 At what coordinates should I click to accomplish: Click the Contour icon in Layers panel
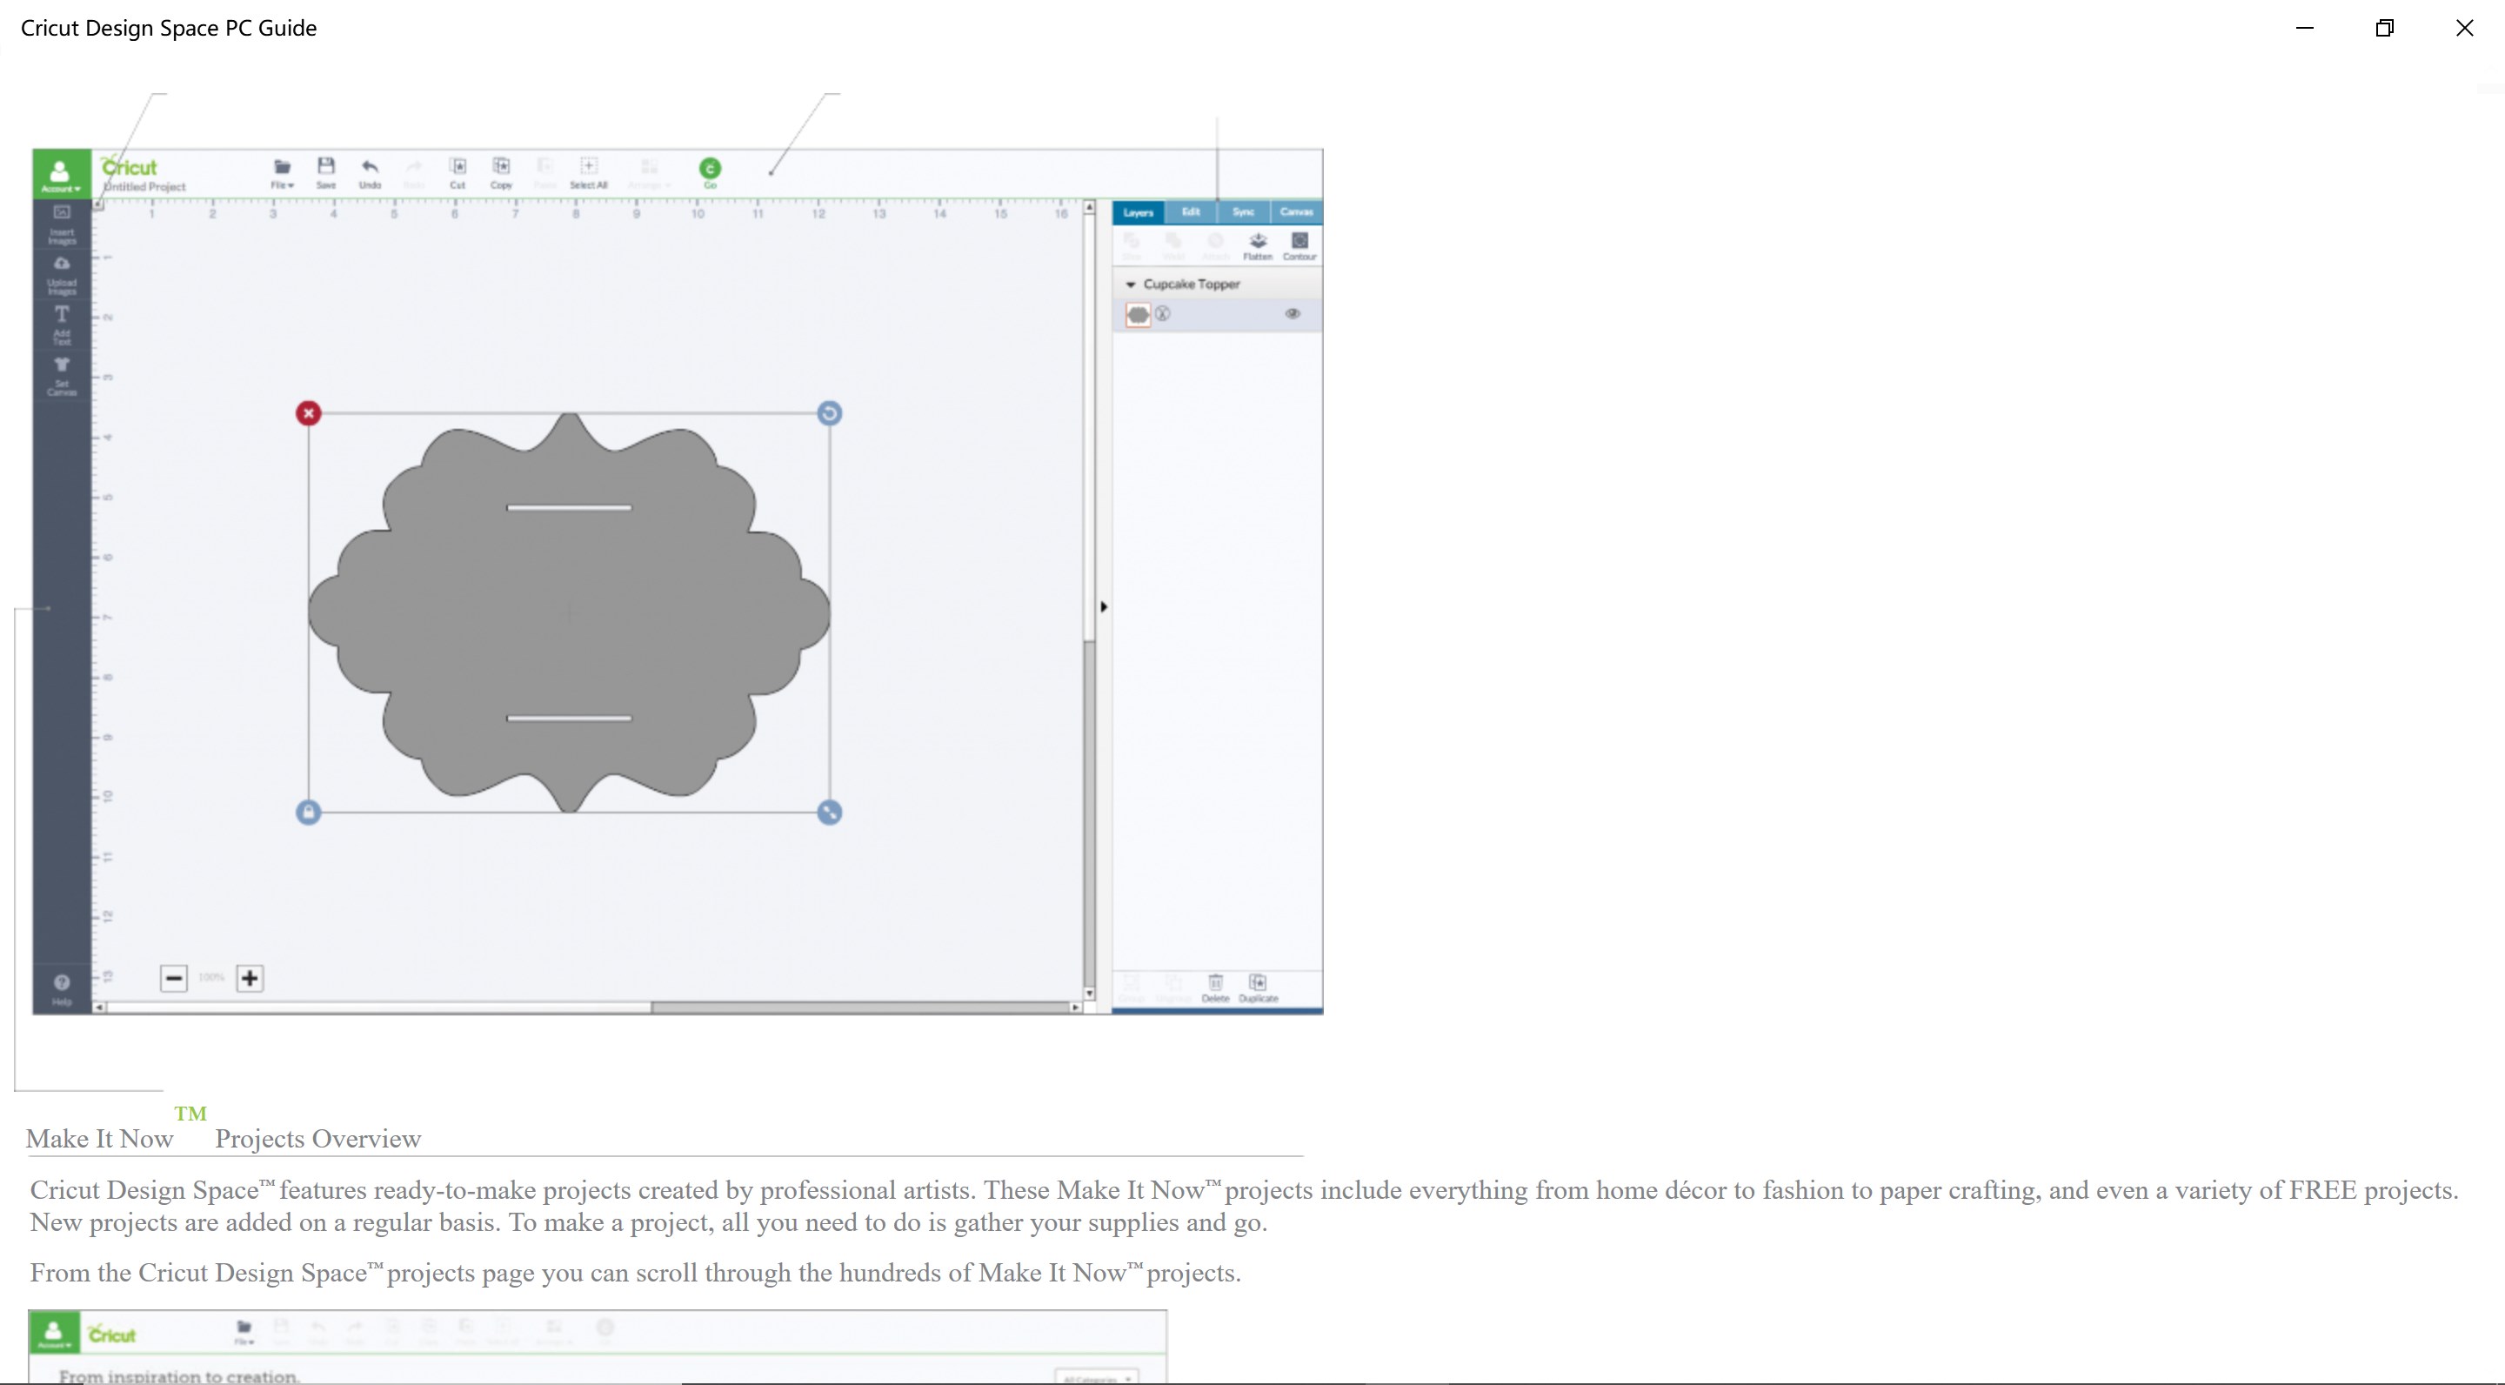(x=1299, y=244)
